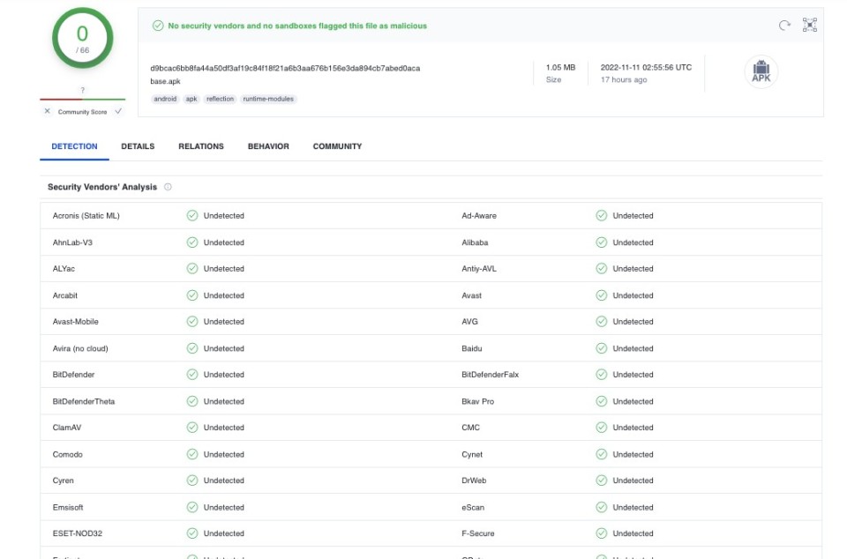Click the Undetected check icon for ClamAV
The height and width of the screenshot is (559, 847).
click(192, 428)
